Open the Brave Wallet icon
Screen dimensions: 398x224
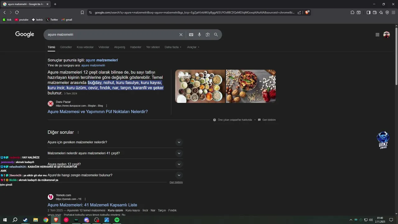pos(375,12)
